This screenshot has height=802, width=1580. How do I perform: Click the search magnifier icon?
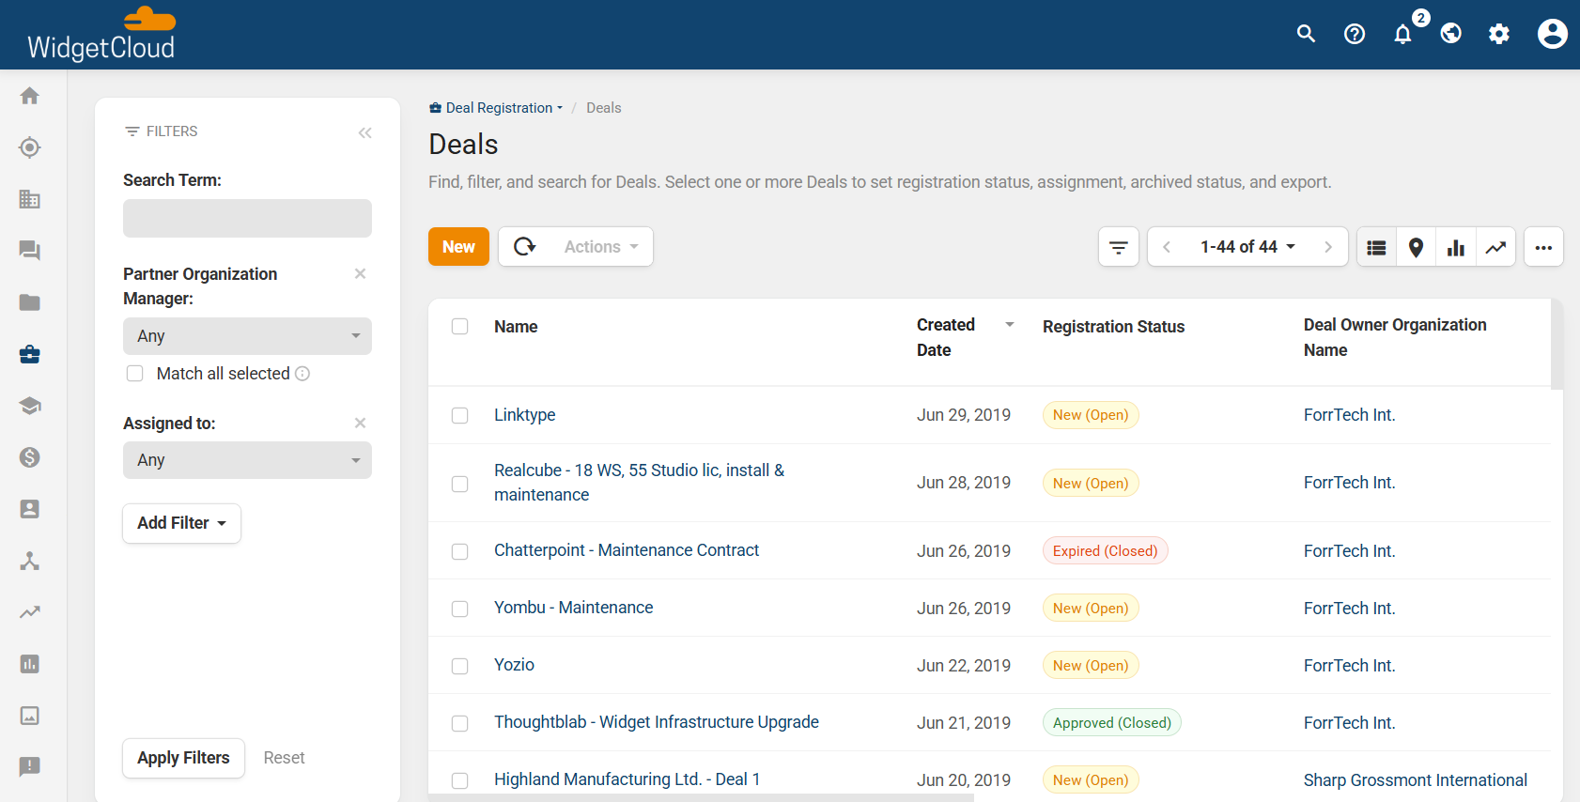(1306, 35)
